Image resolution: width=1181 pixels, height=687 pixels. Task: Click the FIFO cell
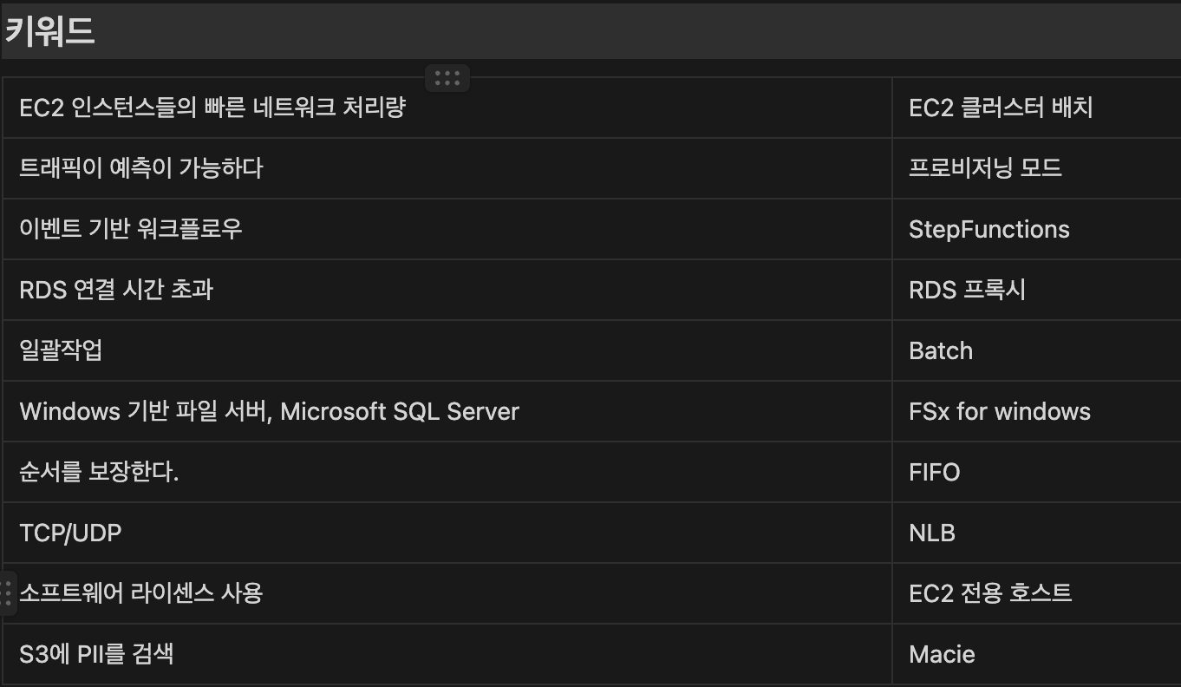[x=1037, y=472]
